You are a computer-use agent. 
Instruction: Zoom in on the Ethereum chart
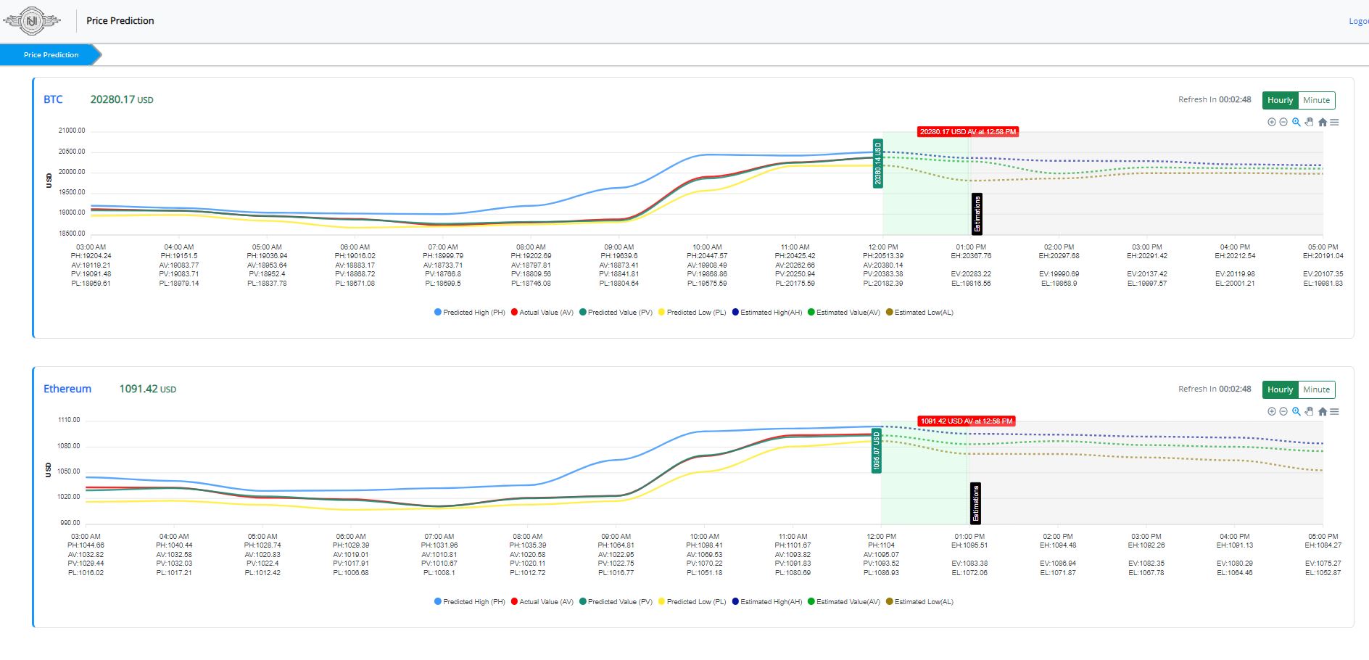(x=1271, y=411)
